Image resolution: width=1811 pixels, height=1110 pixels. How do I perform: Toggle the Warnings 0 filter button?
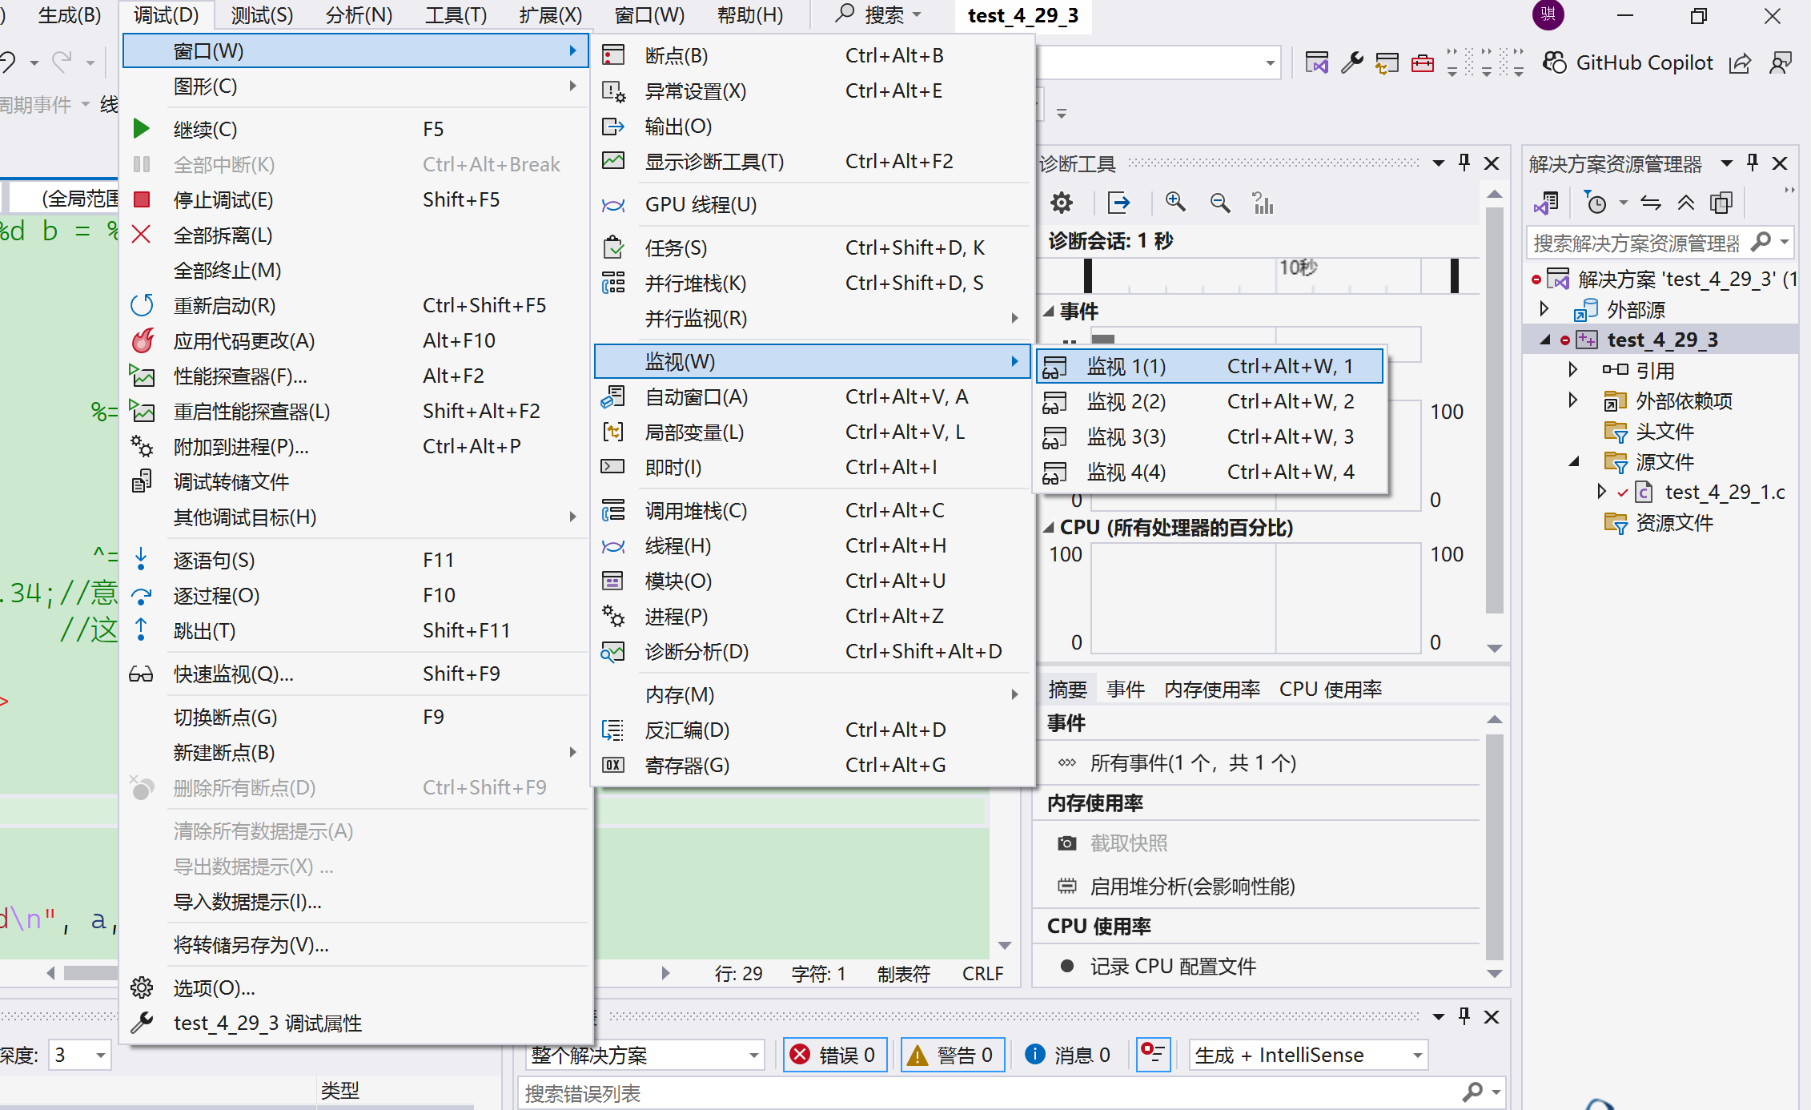click(951, 1055)
